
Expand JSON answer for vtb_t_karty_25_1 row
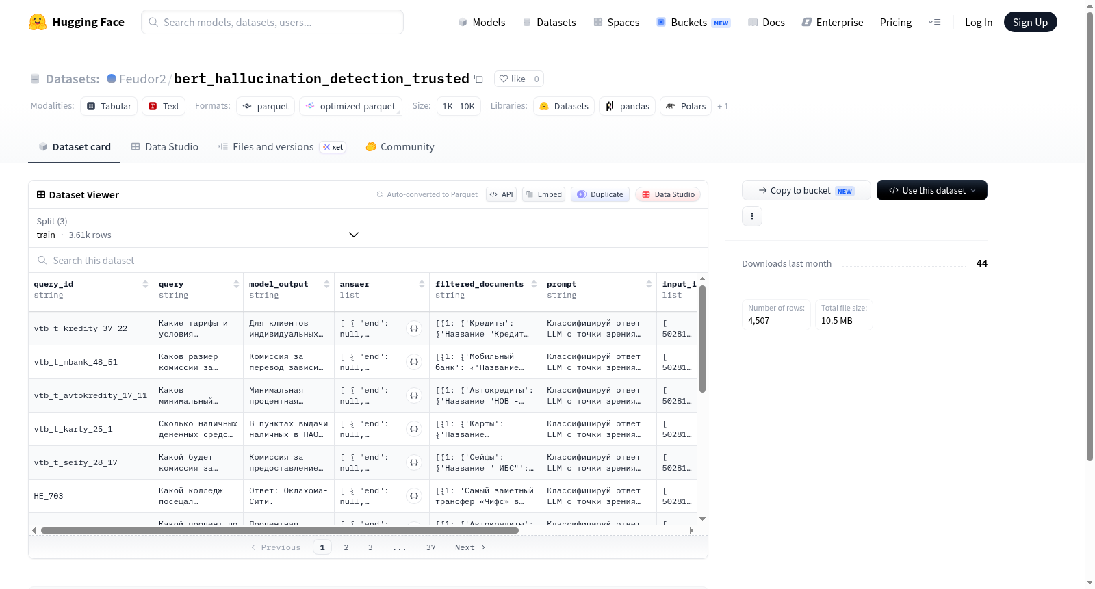point(414,429)
